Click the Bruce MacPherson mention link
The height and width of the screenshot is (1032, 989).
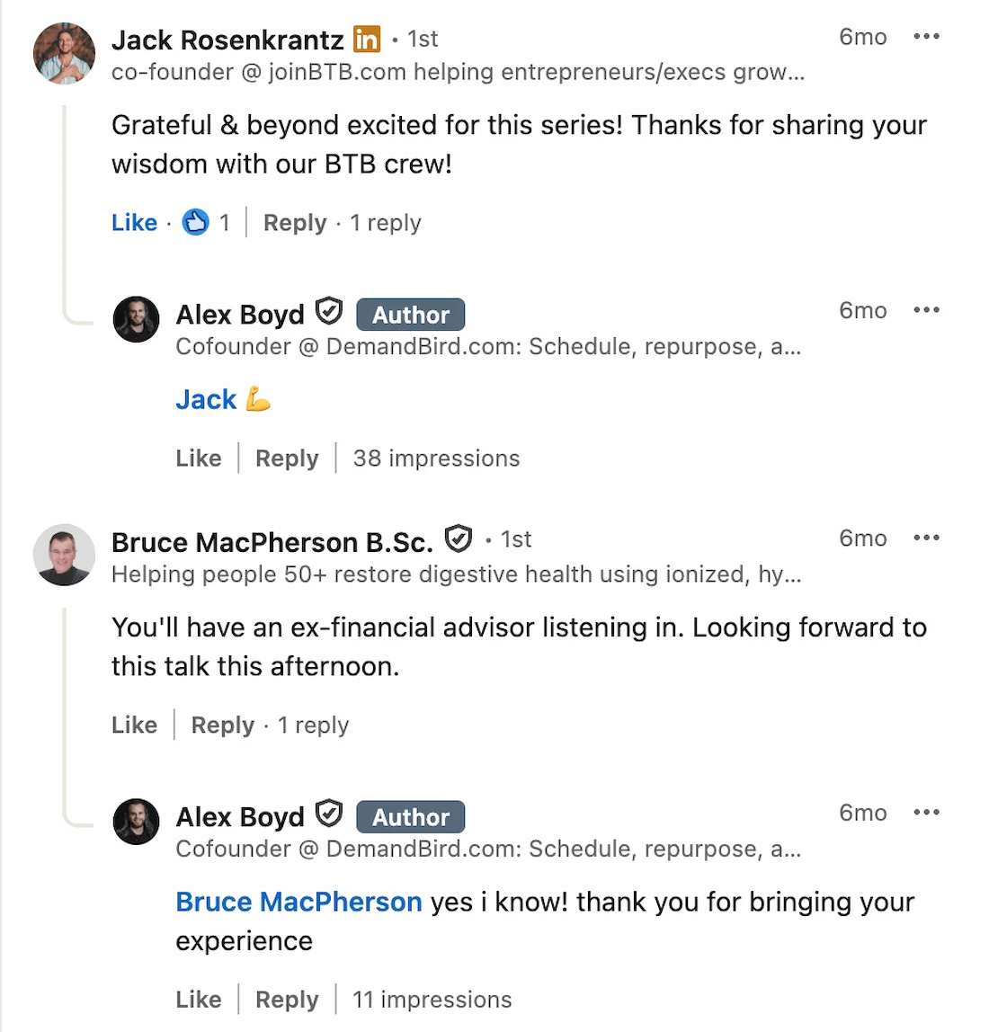(298, 902)
